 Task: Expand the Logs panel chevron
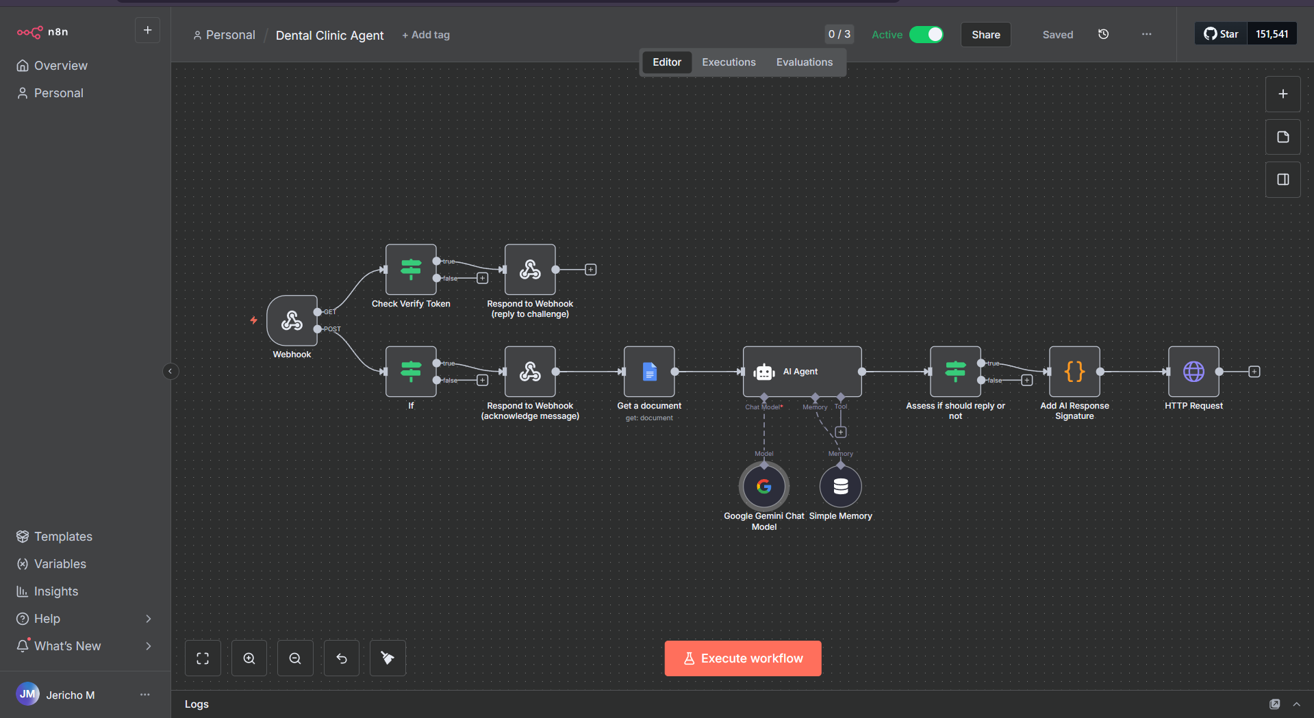coord(1296,704)
